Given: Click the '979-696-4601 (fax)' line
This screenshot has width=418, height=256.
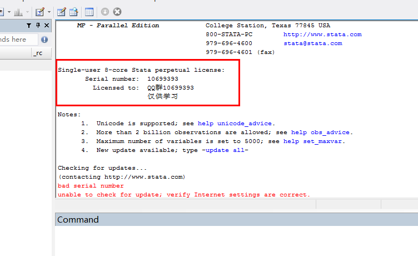Looking at the screenshot, I should tap(240, 52).
